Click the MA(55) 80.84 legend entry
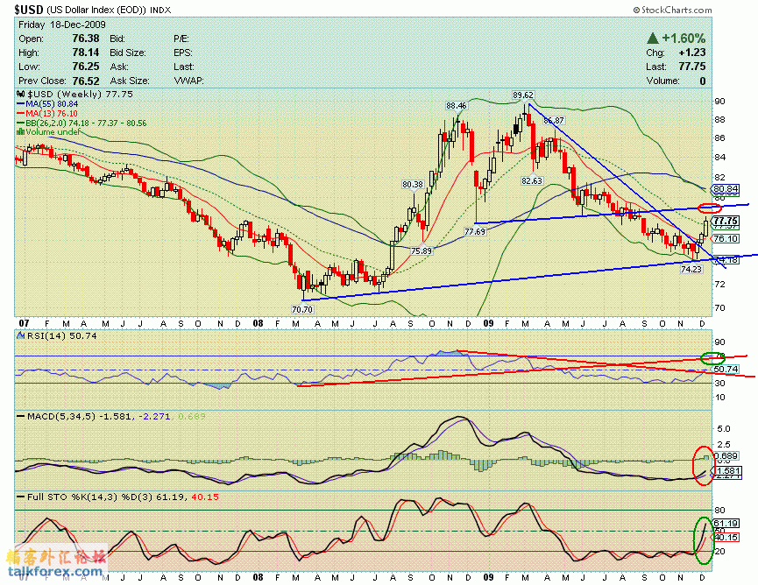The height and width of the screenshot is (585, 758). click(52, 104)
